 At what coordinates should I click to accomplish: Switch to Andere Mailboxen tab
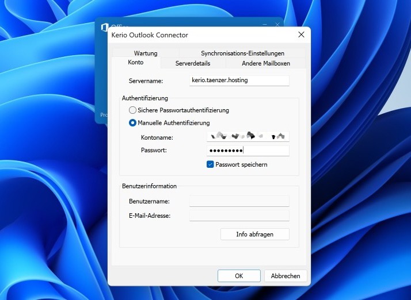pyautogui.click(x=266, y=63)
